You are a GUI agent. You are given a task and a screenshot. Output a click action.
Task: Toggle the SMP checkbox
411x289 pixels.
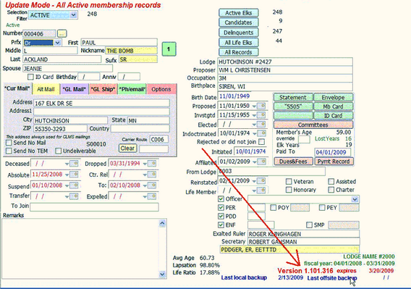(309, 225)
